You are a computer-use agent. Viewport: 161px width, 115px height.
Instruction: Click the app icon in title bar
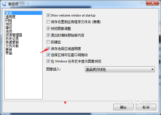(x=4, y=4)
